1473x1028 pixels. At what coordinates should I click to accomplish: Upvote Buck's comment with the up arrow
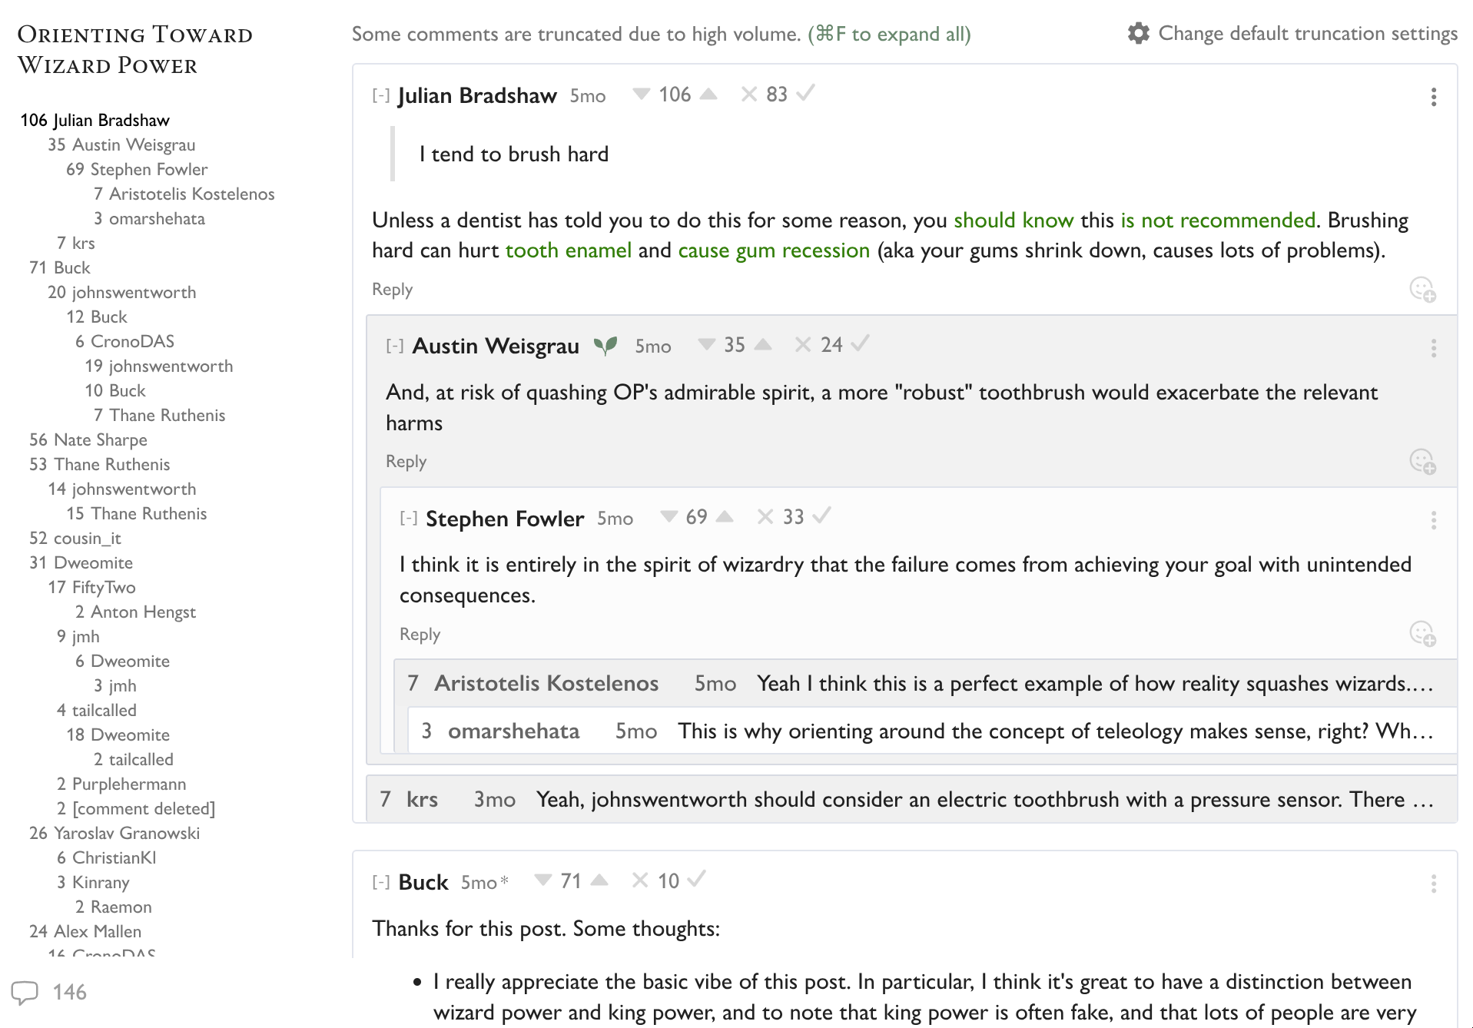pyautogui.click(x=600, y=880)
